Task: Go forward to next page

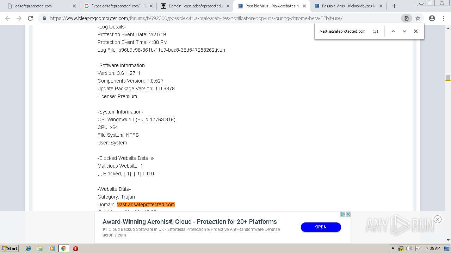Action: click(19, 18)
